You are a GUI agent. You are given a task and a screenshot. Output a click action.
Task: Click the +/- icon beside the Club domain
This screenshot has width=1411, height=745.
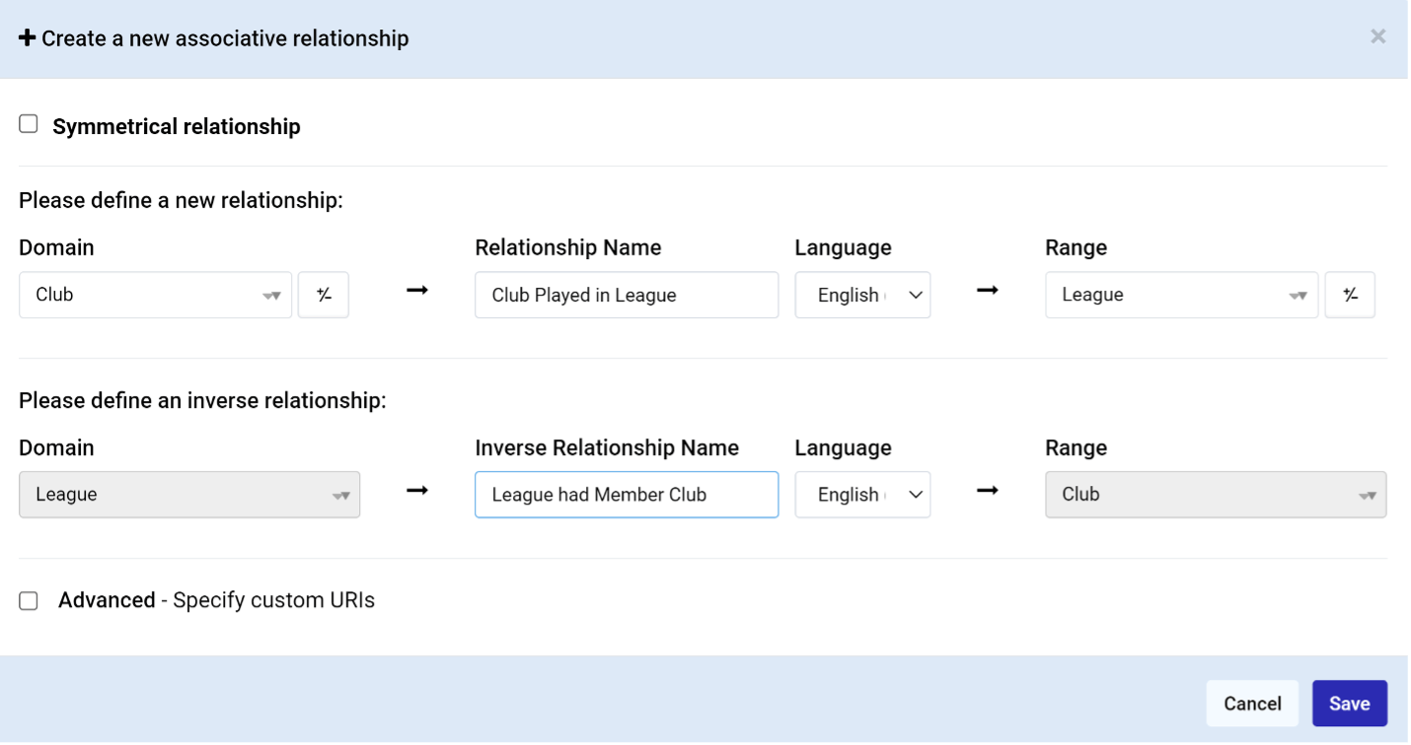point(324,295)
